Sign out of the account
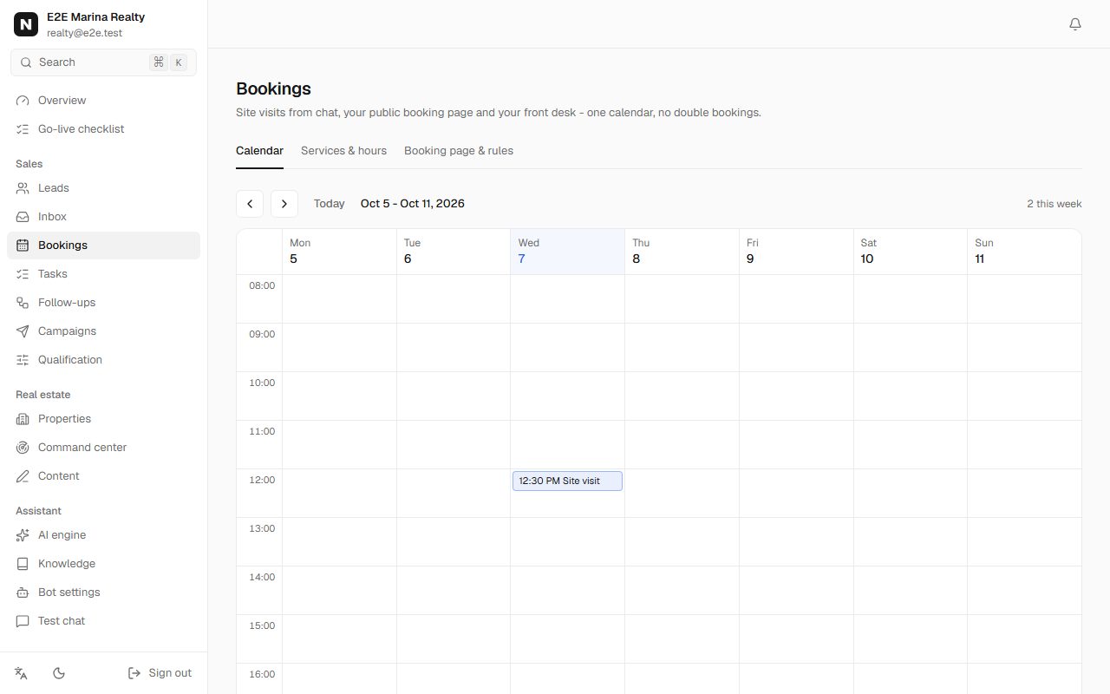Image resolution: width=1110 pixels, height=694 pixels. coord(160,673)
